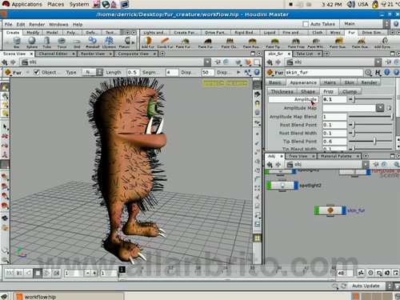The width and height of the screenshot is (400, 300).
Task: Open the Amplitude Map dropdown
Action: point(380,108)
